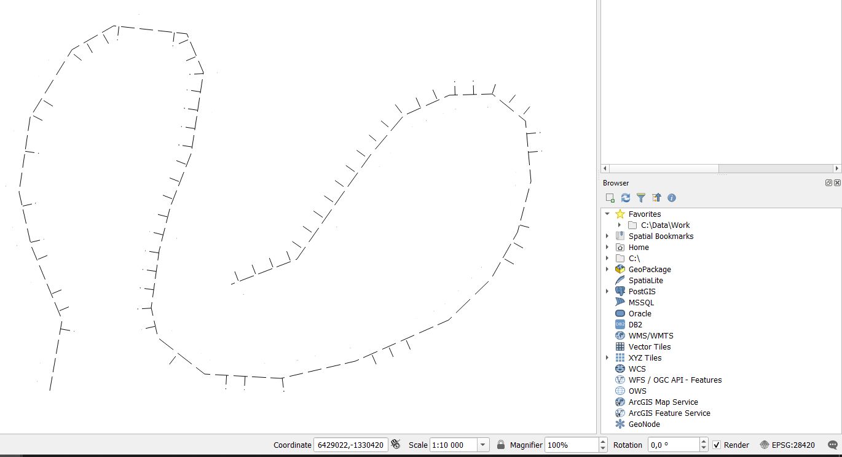Click the scale lock padlock icon
Viewport: 842px width, 457px height.
pyautogui.click(x=501, y=445)
